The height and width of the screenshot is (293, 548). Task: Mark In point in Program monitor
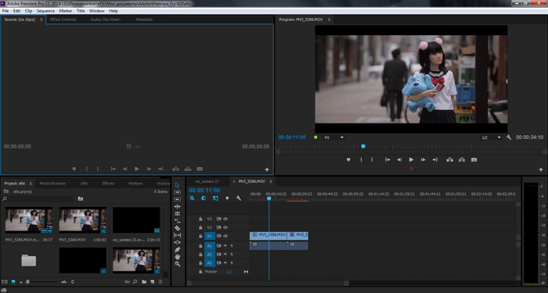[x=361, y=159]
